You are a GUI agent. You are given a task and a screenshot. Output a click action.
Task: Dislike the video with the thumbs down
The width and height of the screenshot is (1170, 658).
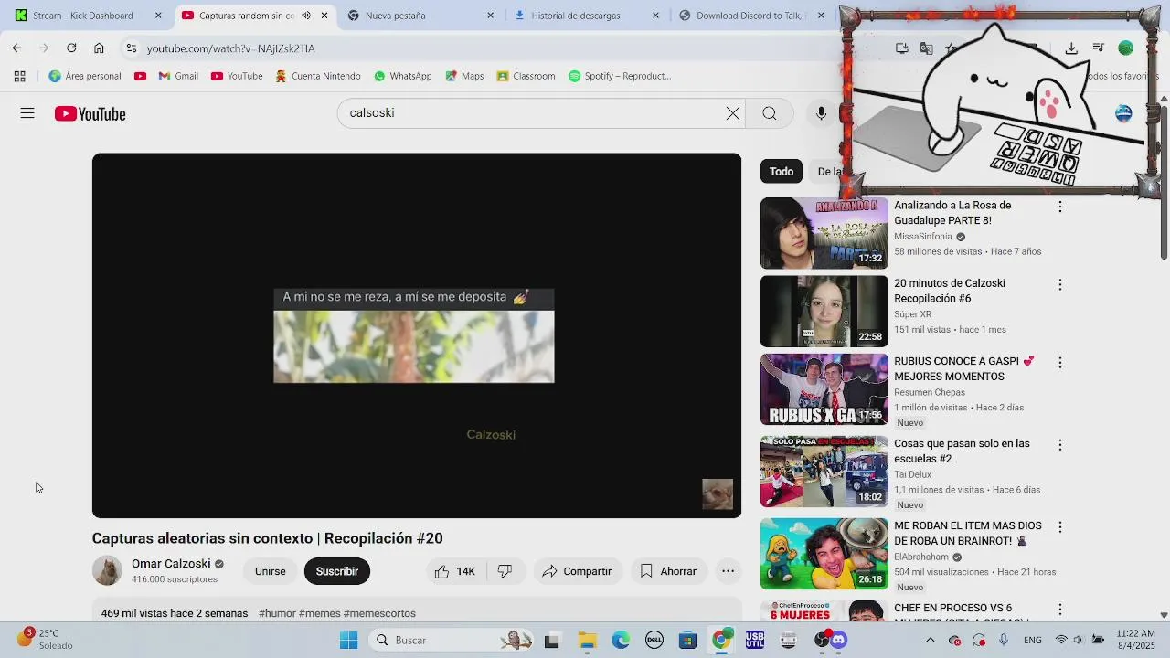(x=505, y=571)
